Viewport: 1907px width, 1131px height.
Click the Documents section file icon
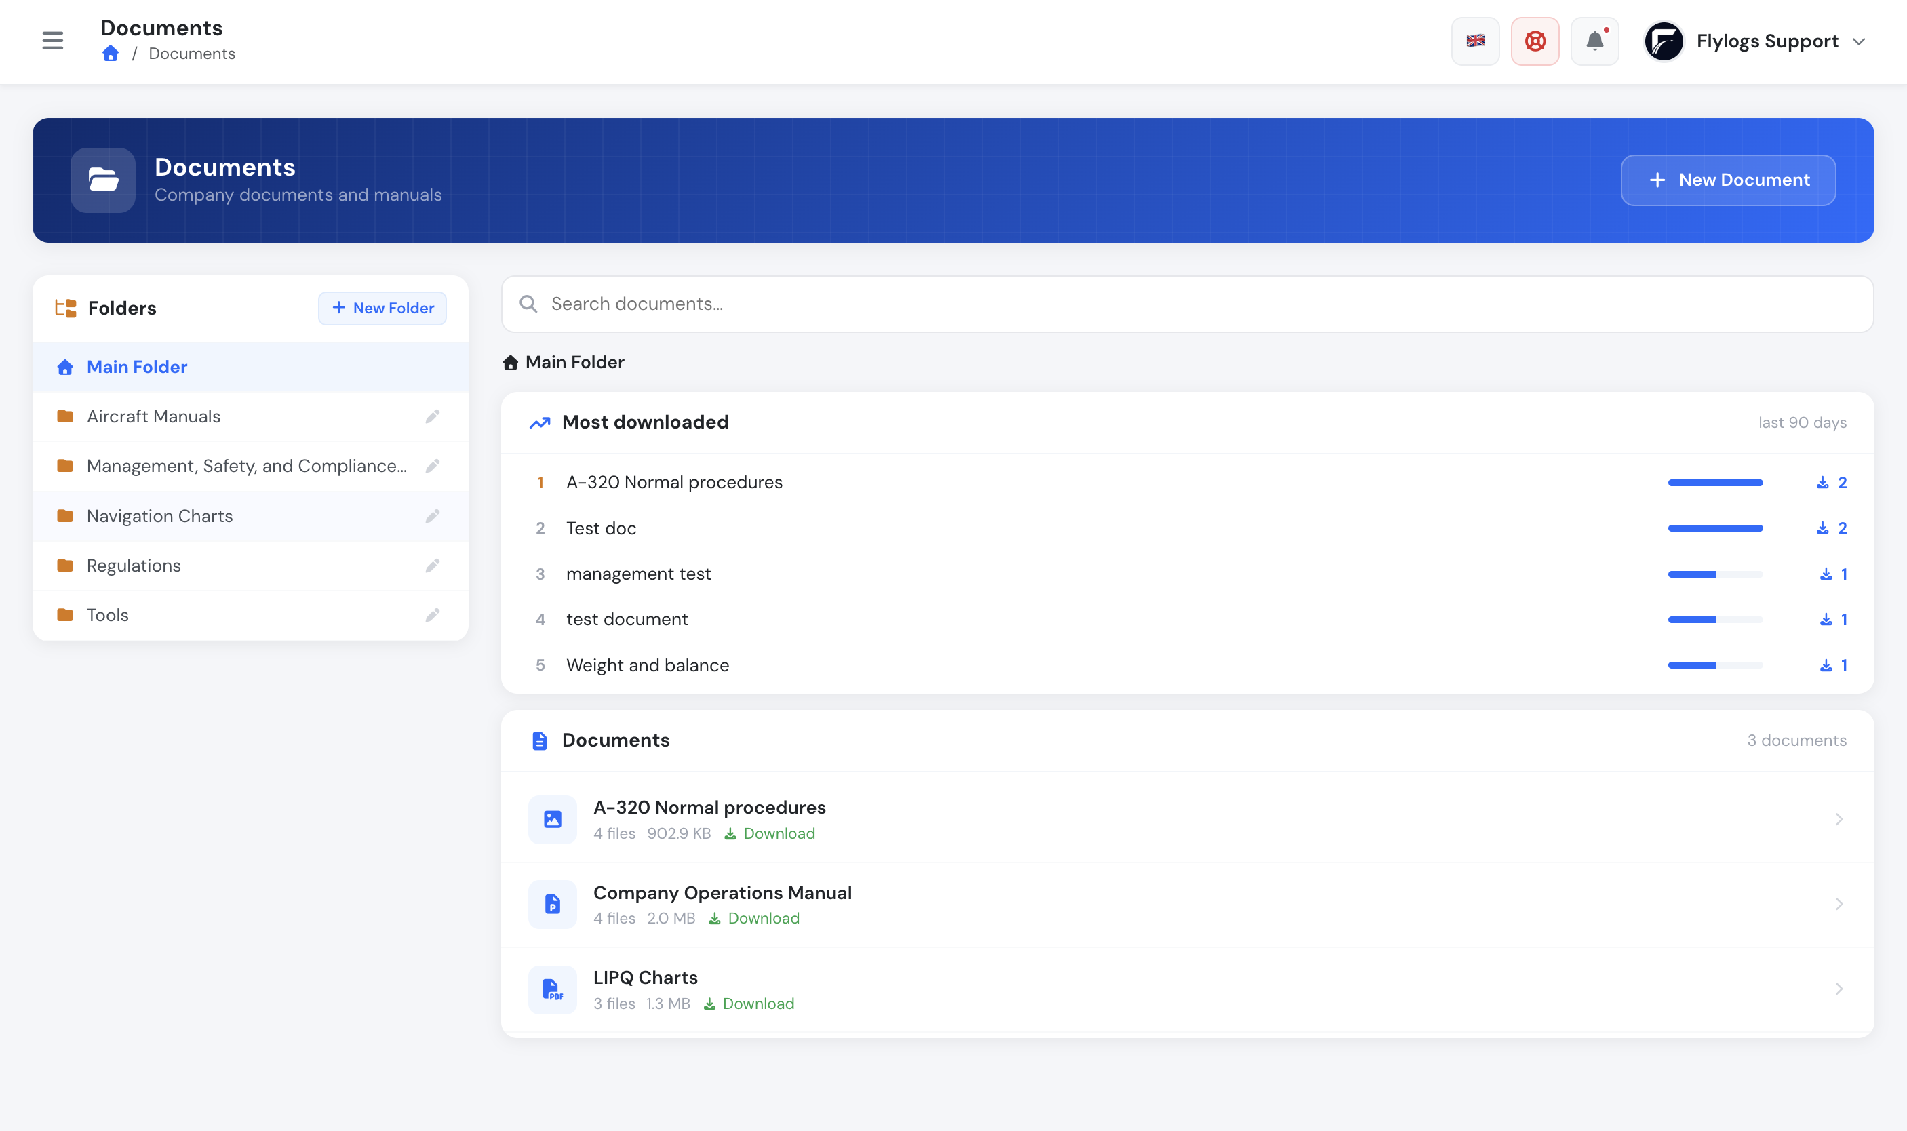tap(540, 741)
